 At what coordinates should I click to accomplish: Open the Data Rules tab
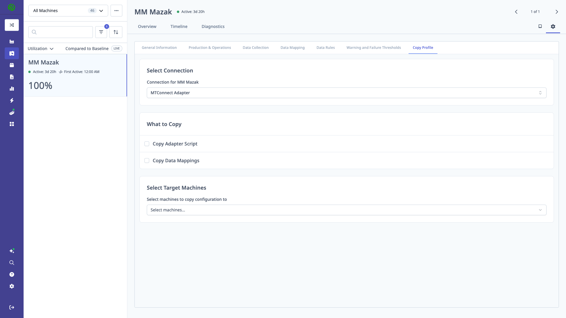click(326, 48)
